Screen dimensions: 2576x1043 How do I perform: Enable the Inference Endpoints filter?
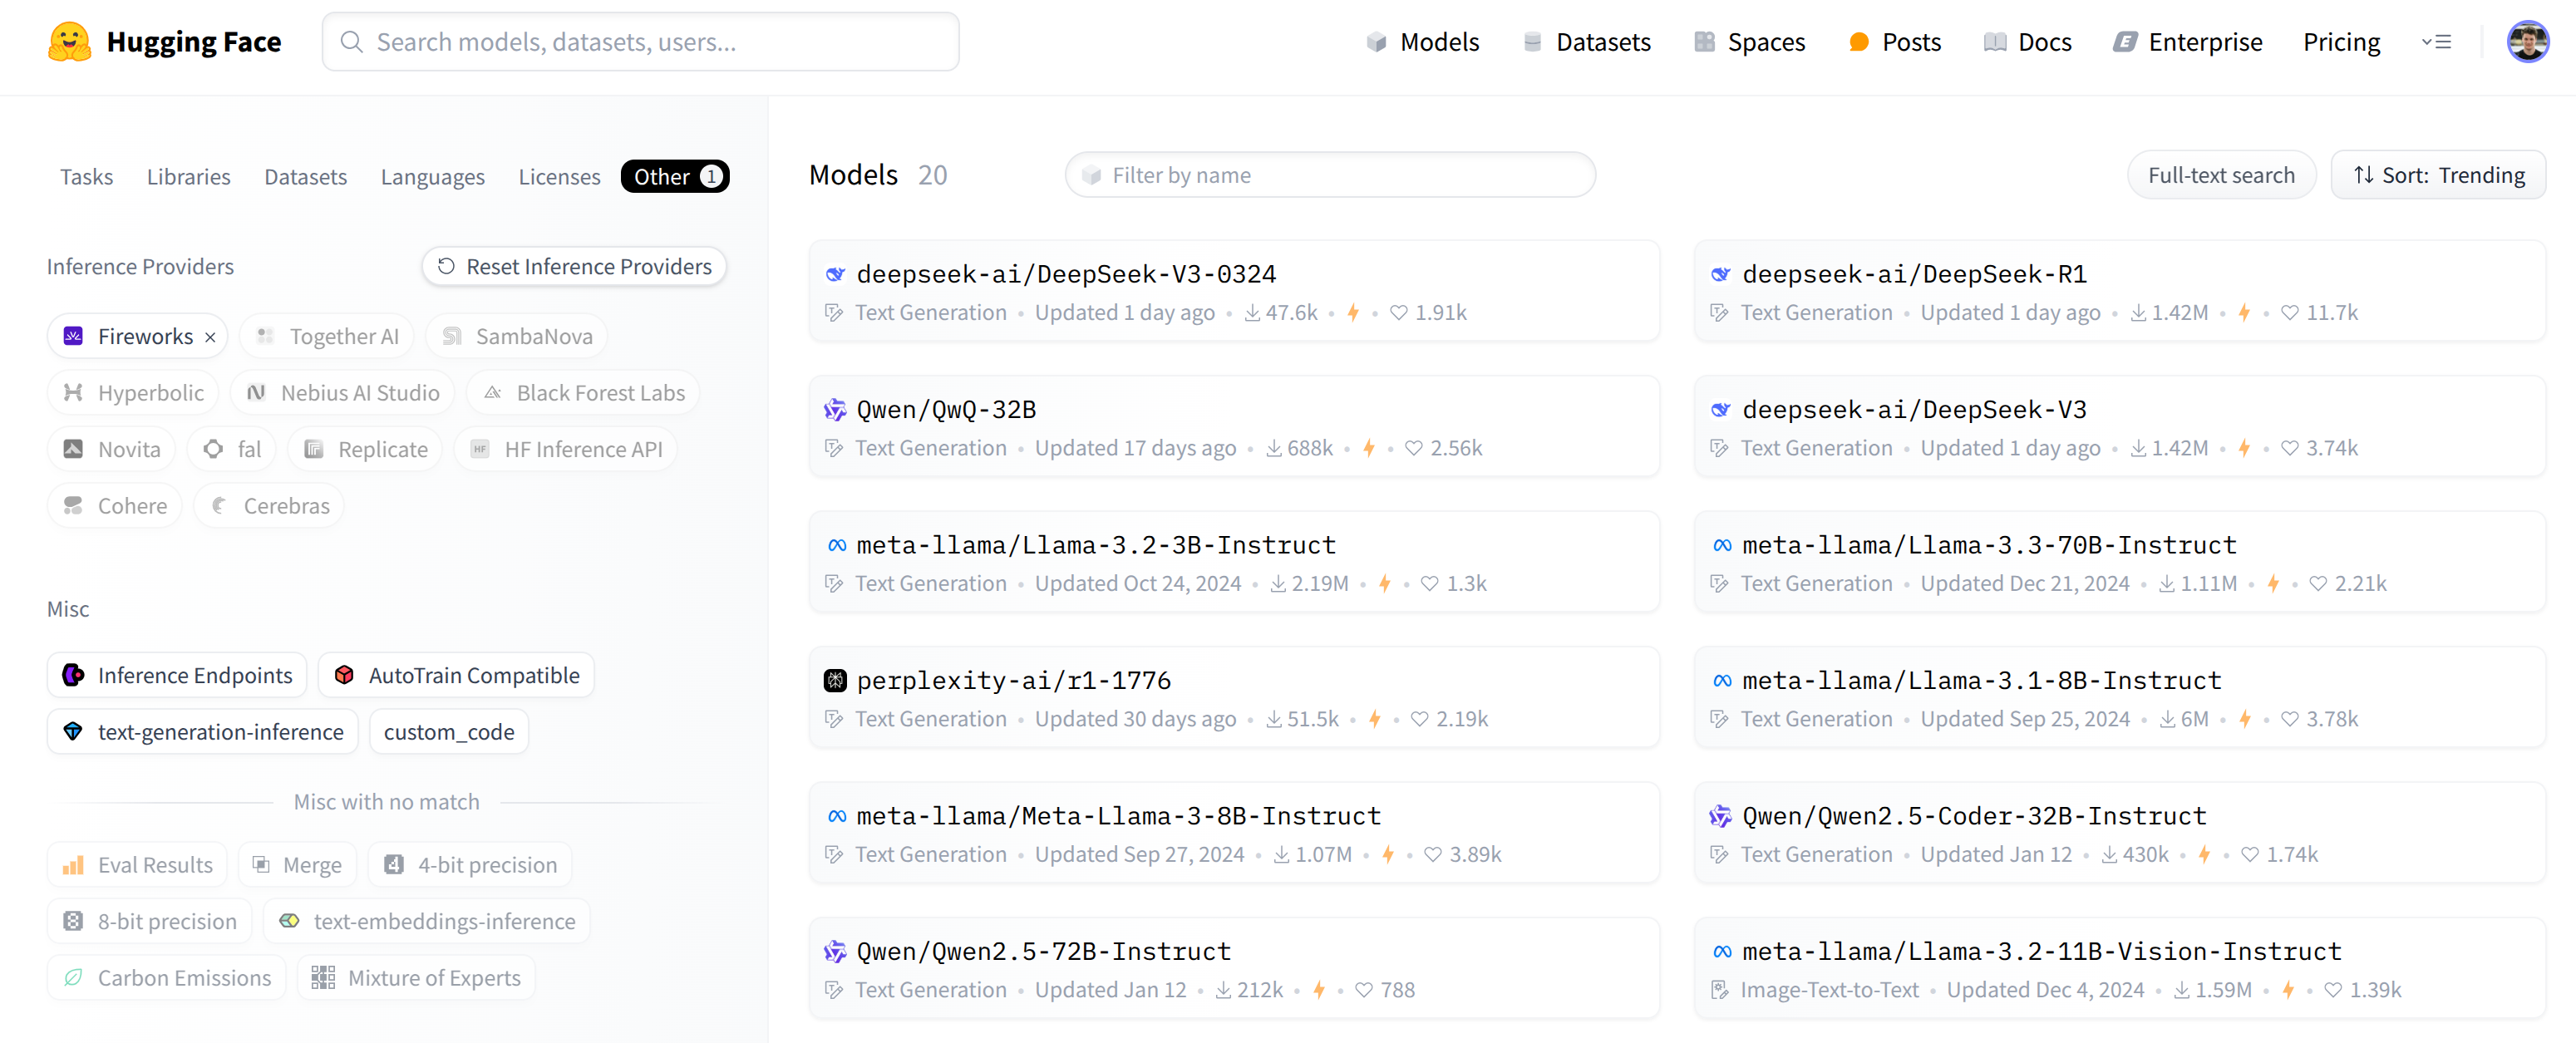(x=180, y=676)
